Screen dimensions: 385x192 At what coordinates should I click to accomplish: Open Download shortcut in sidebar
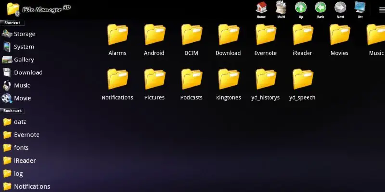[23, 72]
